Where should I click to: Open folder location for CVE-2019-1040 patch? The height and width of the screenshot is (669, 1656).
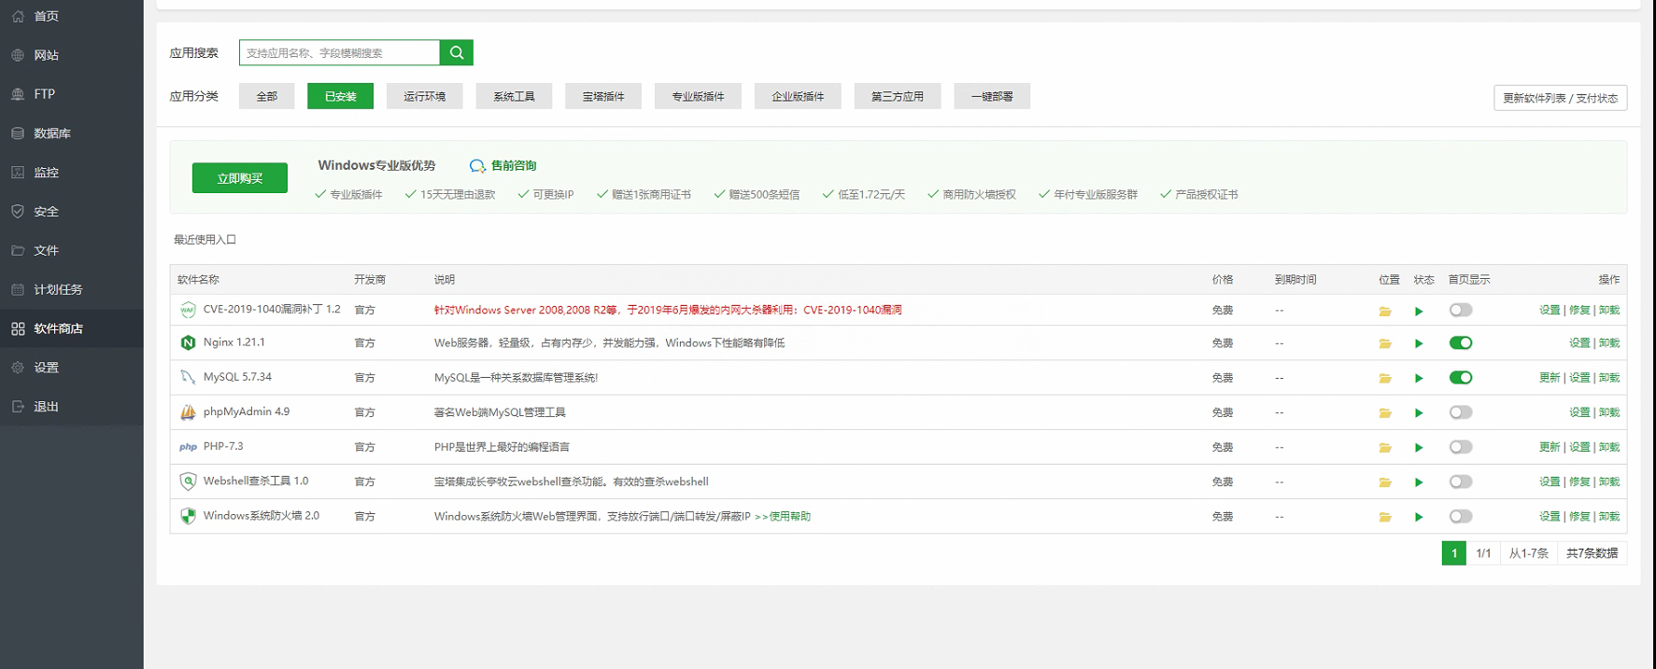click(x=1385, y=311)
